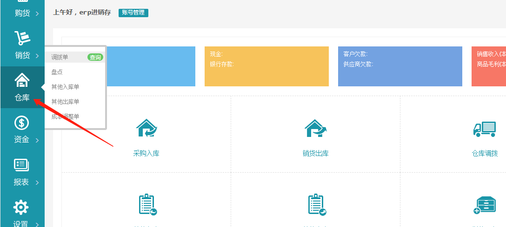Click the yellow 现金 summary card
This screenshot has width=506, height=227.
tap(266, 66)
